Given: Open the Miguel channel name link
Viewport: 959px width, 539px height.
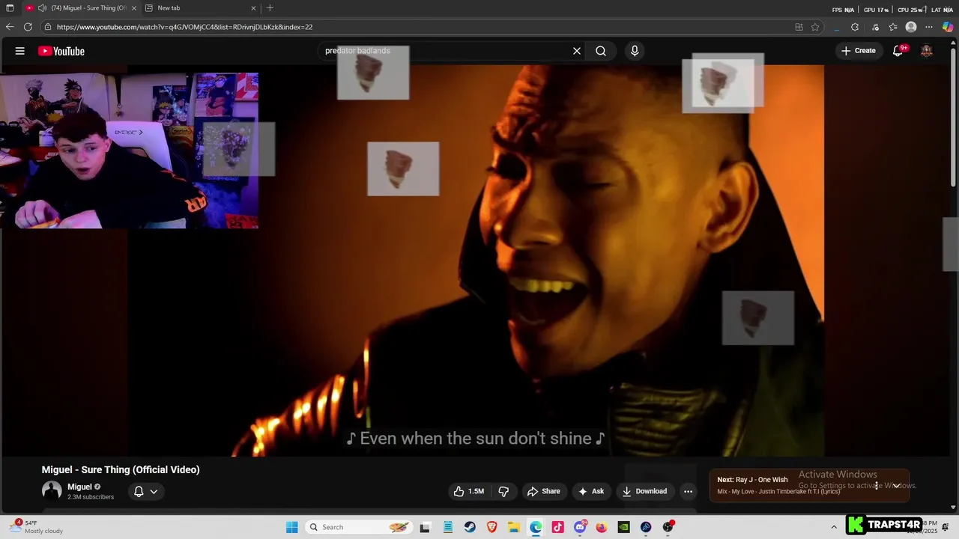Looking at the screenshot, I should pyautogui.click(x=79, y=487).
